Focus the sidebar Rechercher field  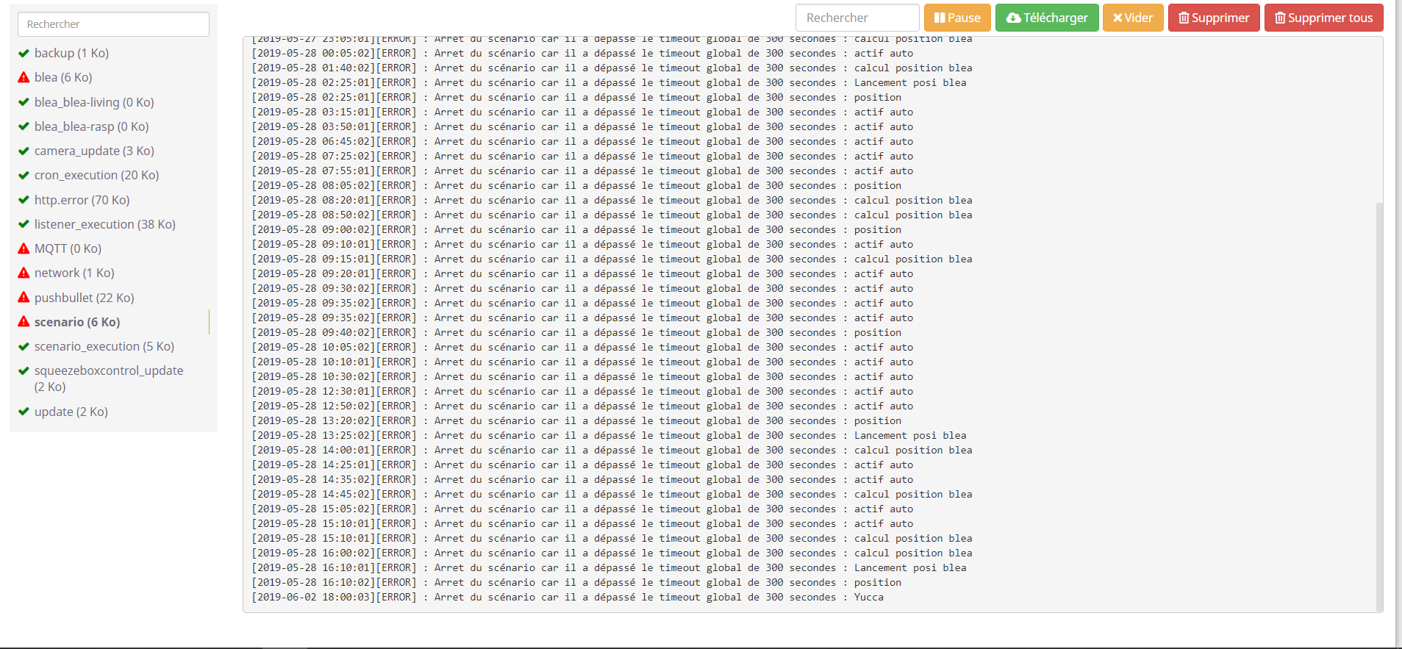coord(113,24)
